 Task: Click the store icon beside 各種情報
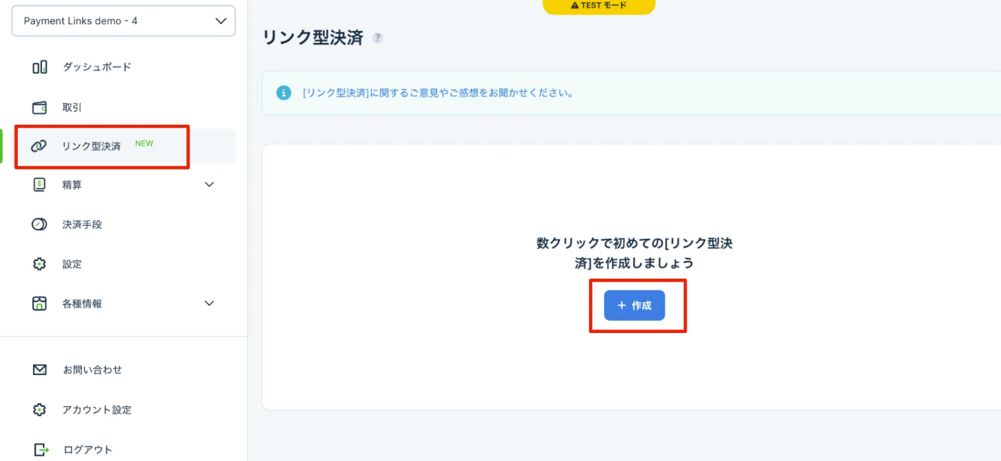(39, 303)
